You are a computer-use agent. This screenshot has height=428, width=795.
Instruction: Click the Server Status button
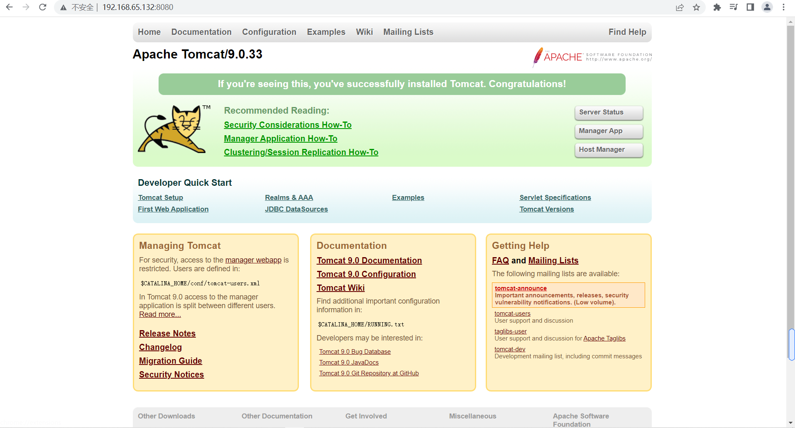click(x=609, y=112)
